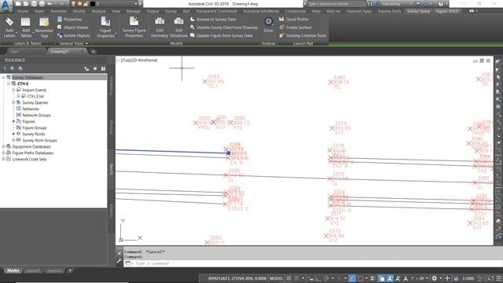Screen dimensions: 503x283
Task: Click Update Survey Data from Drawing
Action: click(x=223, y=28)
